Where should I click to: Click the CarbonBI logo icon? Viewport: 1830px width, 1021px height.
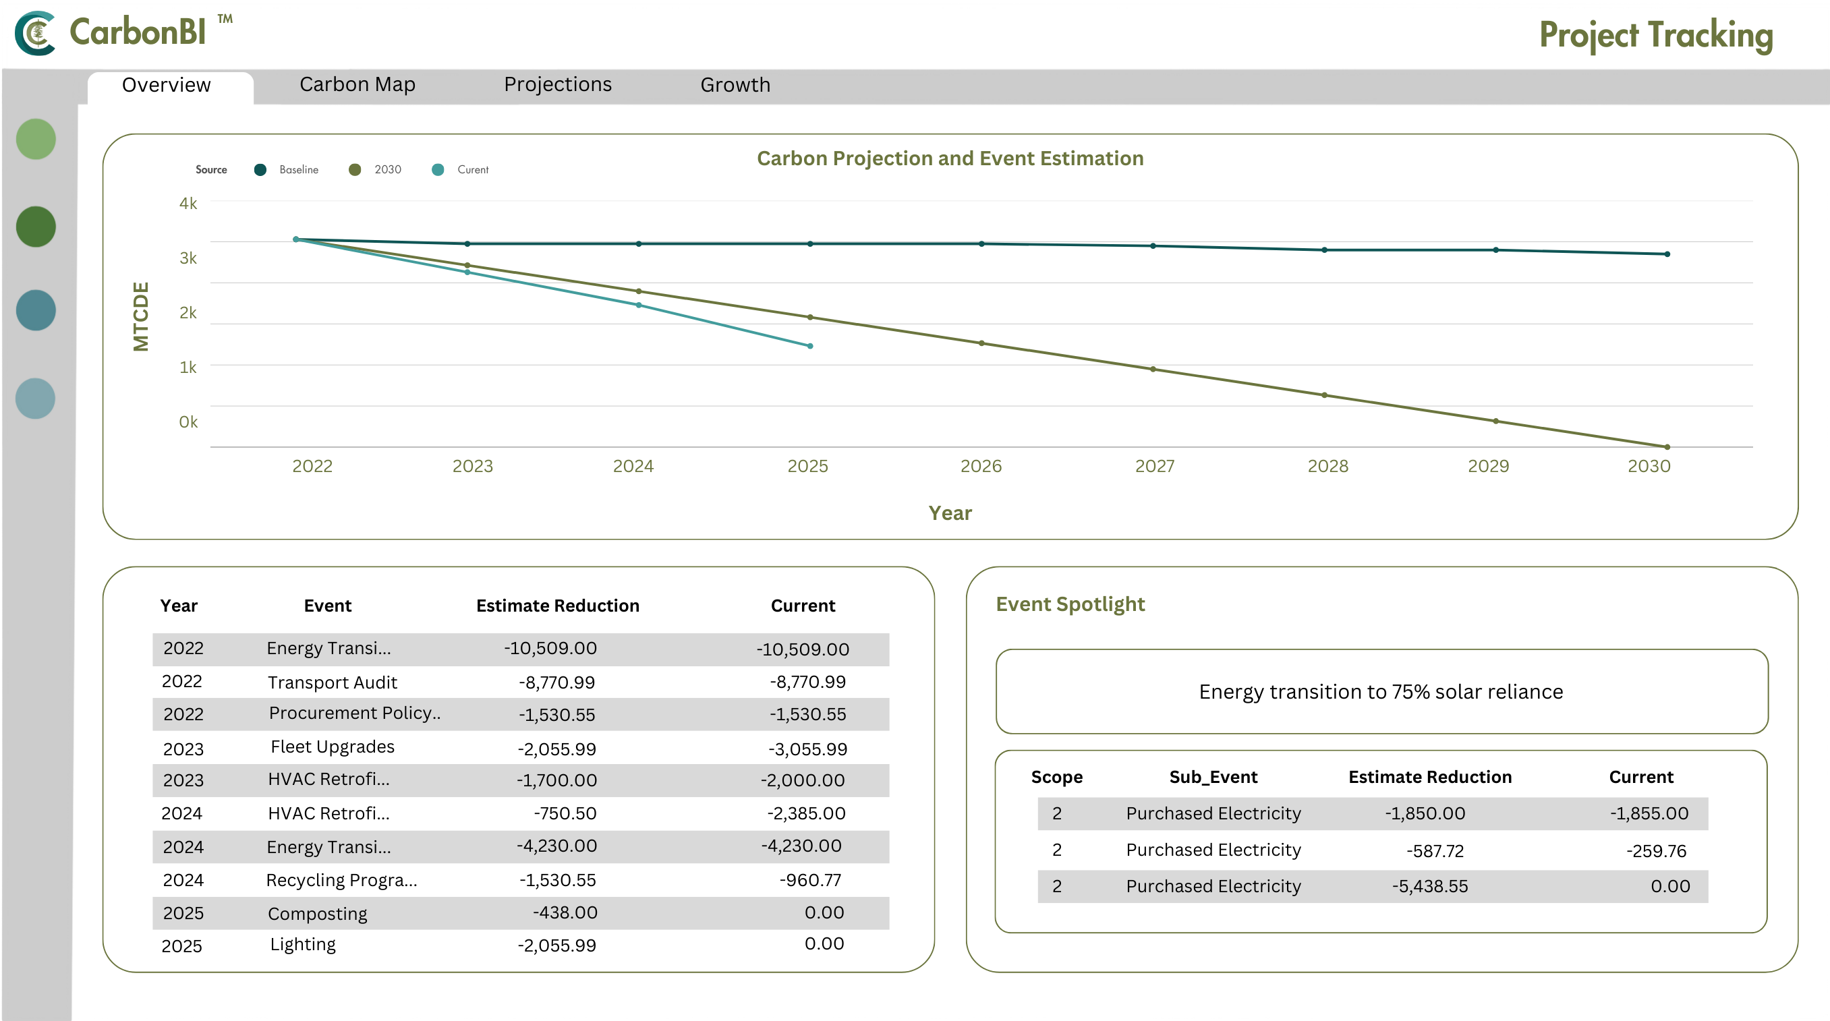coord(36,32)
